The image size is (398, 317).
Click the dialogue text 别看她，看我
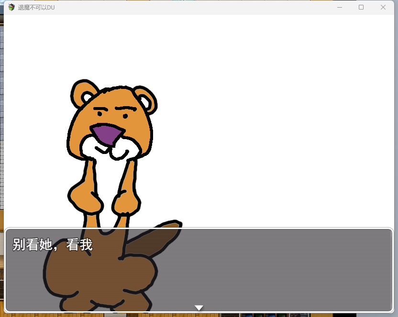point(53,245)
